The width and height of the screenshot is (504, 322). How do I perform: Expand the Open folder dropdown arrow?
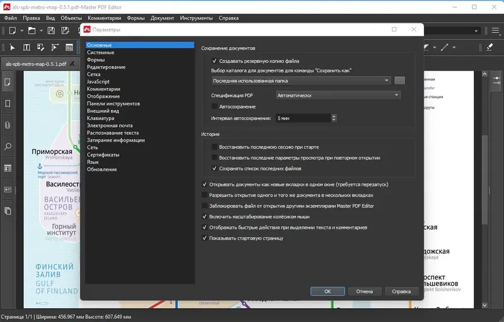click(41, 31)
